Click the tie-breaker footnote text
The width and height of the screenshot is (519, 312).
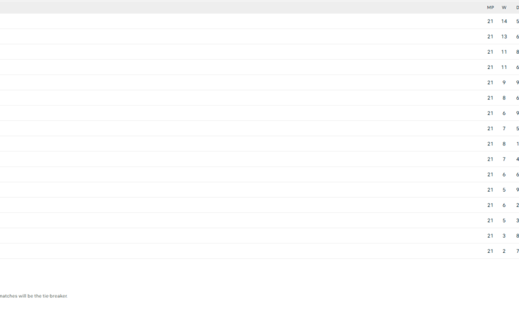tap(33, 296)
